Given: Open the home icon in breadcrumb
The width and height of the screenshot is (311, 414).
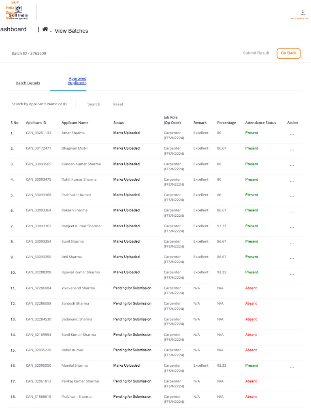Looking at the screenshot, I should click(x=45, y=29).
